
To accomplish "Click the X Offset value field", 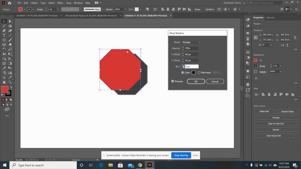I will pos(191,54).
